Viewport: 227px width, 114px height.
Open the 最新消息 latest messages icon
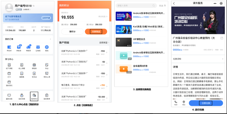pyautogui.click(x=9, y=95)
